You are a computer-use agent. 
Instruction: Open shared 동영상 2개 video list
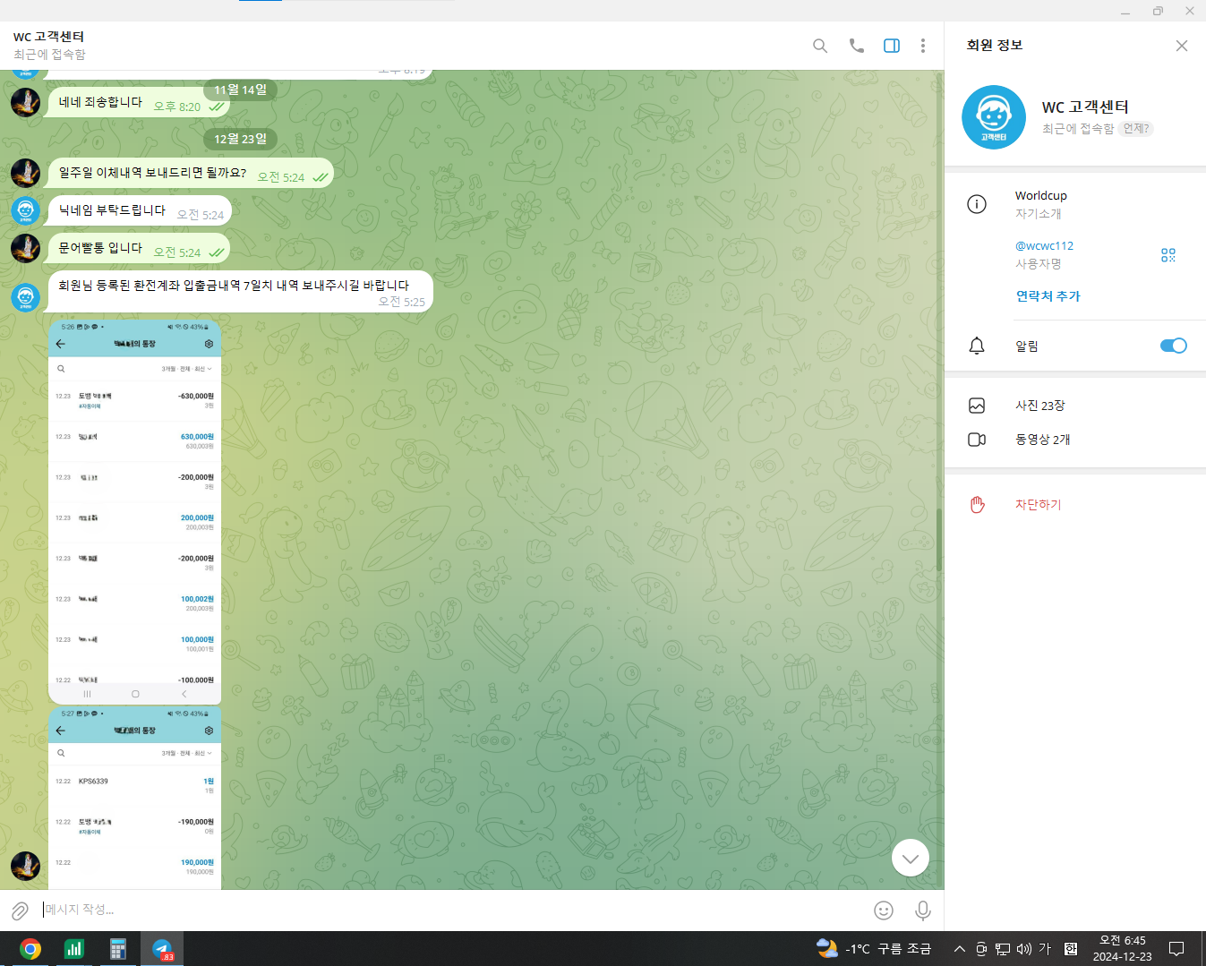1042,440
